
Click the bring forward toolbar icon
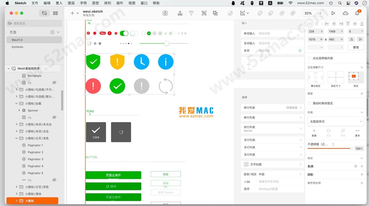click(x=180, y=13)
